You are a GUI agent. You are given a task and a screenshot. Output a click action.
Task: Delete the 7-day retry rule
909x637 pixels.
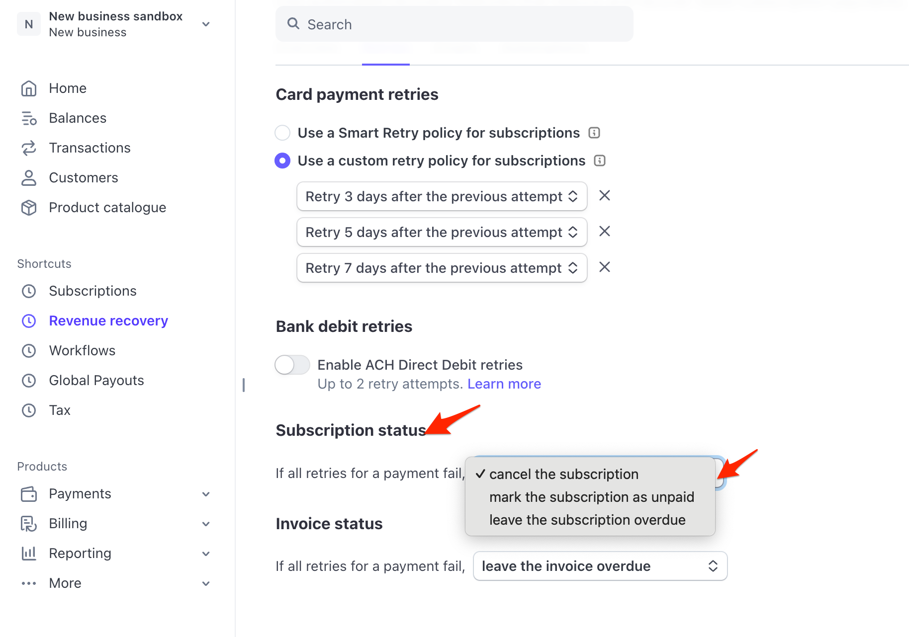tap(604, 267)
